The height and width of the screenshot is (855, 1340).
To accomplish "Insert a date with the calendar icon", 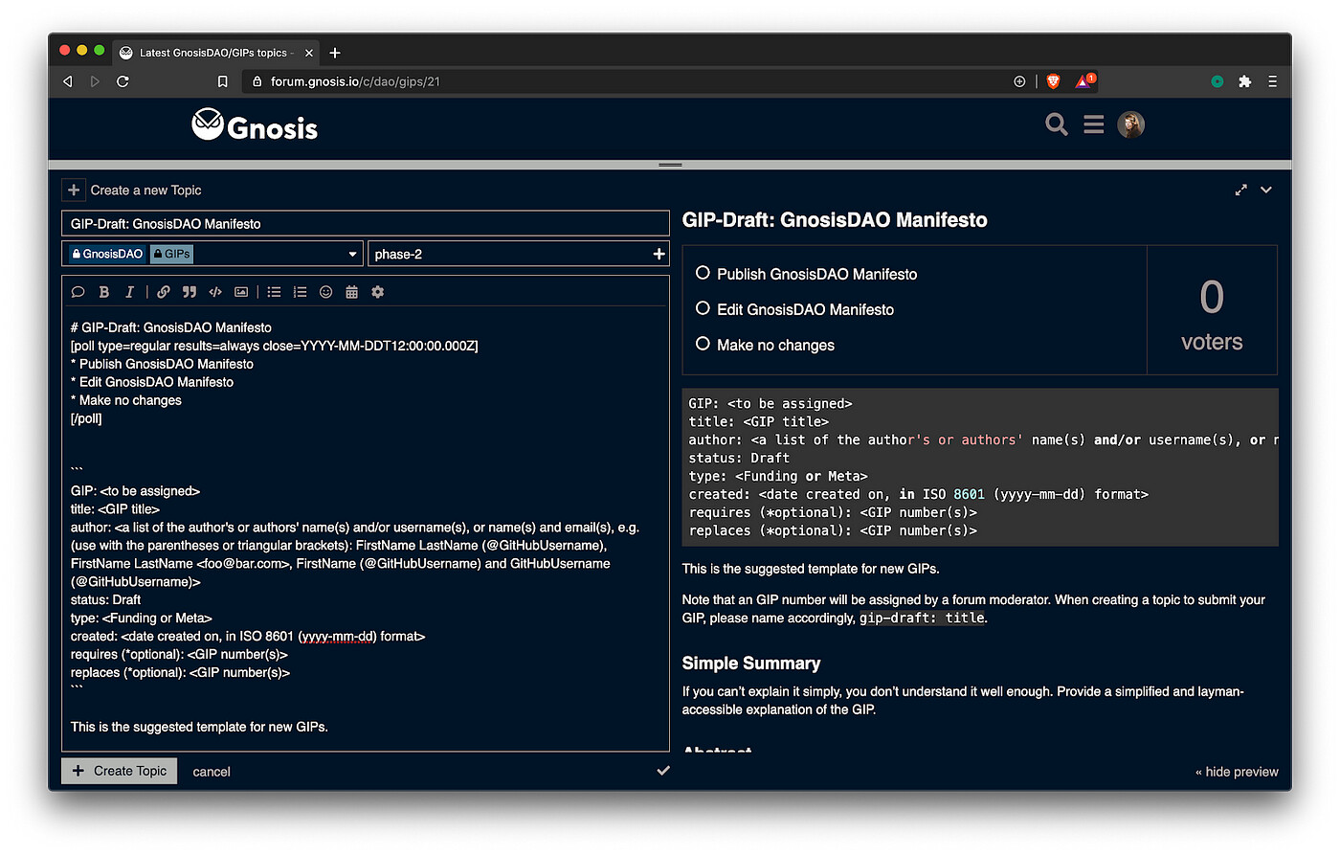I will point(351,292).
